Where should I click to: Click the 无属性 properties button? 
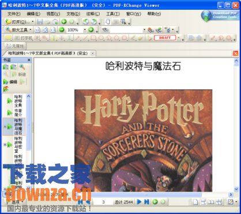click(x=14, y=46)
